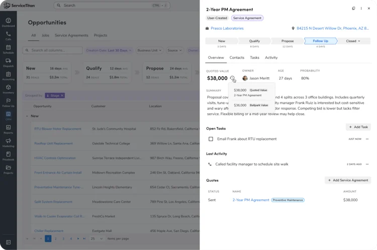Open the Tasks tab in panel
The image size is (377, 250).
point(254,57)
